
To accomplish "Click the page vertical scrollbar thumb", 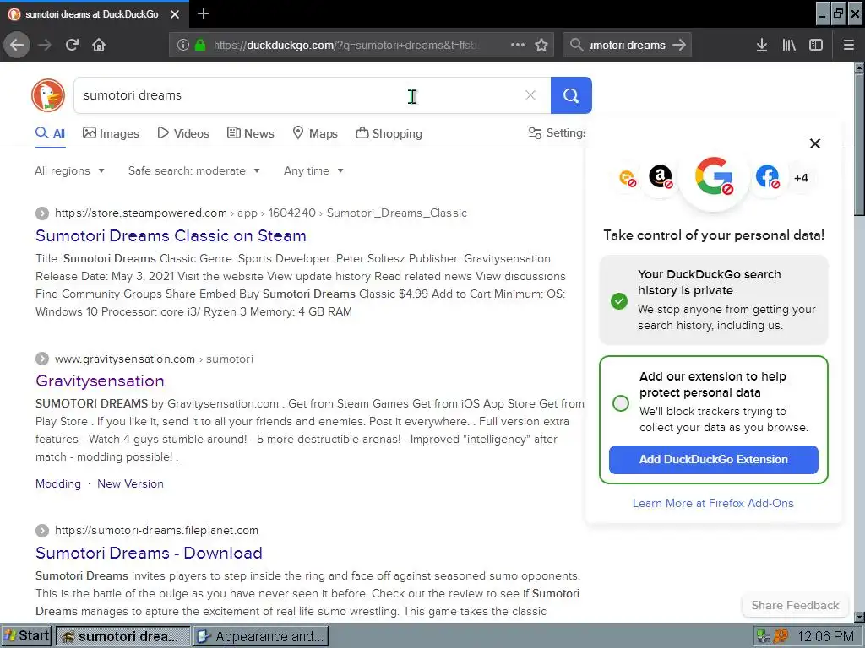I will [x=859, y=145].
